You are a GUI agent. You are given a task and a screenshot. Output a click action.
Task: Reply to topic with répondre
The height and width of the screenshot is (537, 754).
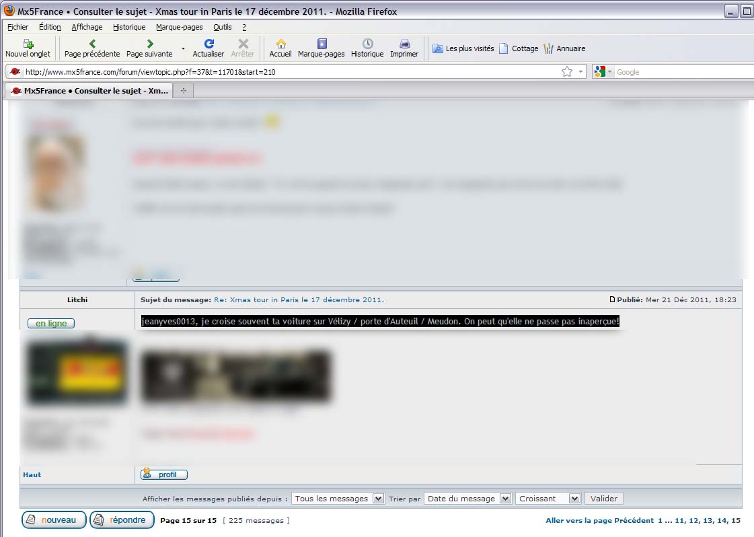point(122,520)
